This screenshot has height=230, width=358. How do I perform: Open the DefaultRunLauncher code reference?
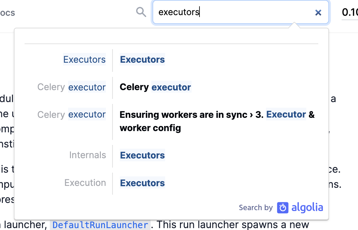point(100,225)
